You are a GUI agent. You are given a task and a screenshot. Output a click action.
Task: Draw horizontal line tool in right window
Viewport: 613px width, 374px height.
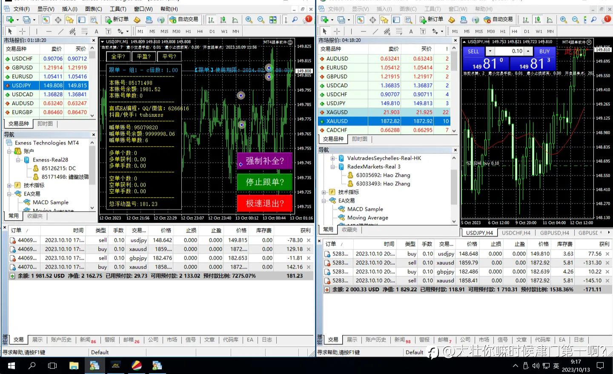(x=363, y=31)
